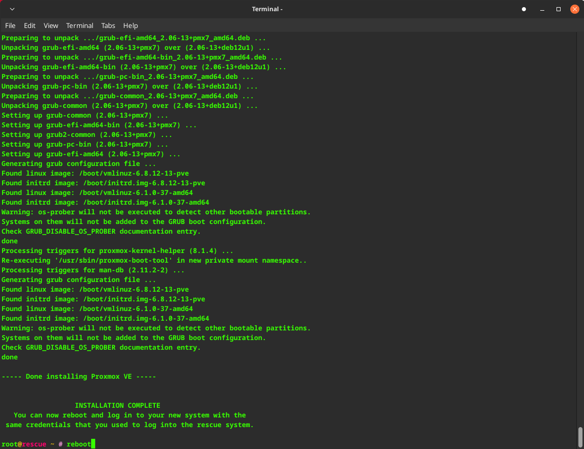
Task: Click the 'Terminal -' window title
Action: pyautogui.click(x=267, y=9)
